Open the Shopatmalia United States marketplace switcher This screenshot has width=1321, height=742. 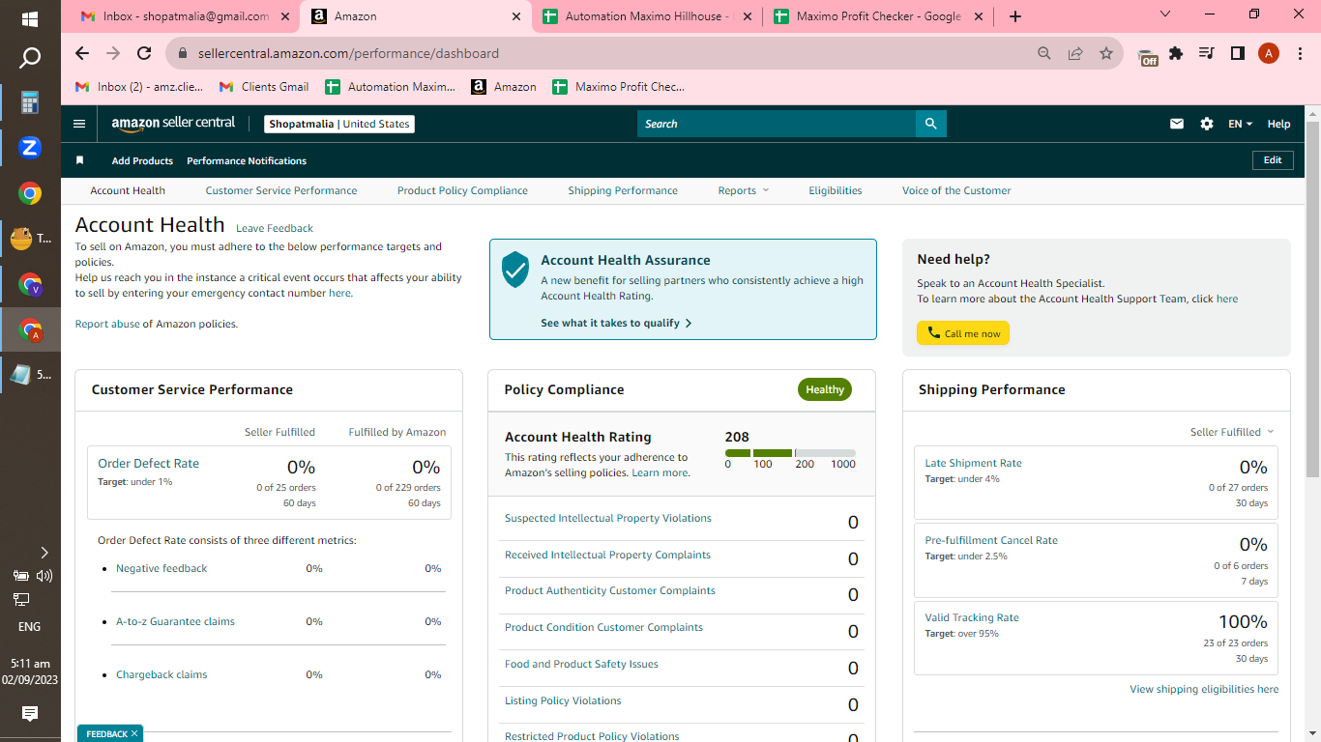(339, 124)
